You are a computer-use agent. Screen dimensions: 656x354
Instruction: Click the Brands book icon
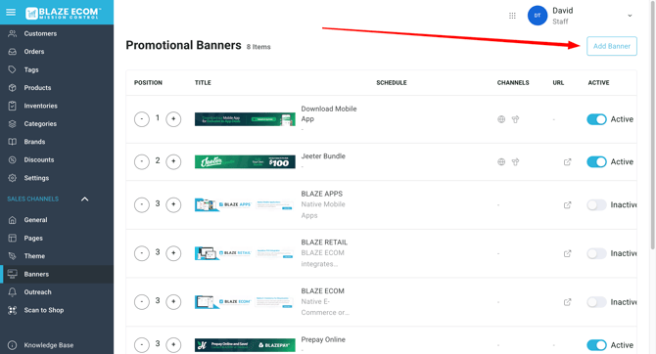coord(13,142)
